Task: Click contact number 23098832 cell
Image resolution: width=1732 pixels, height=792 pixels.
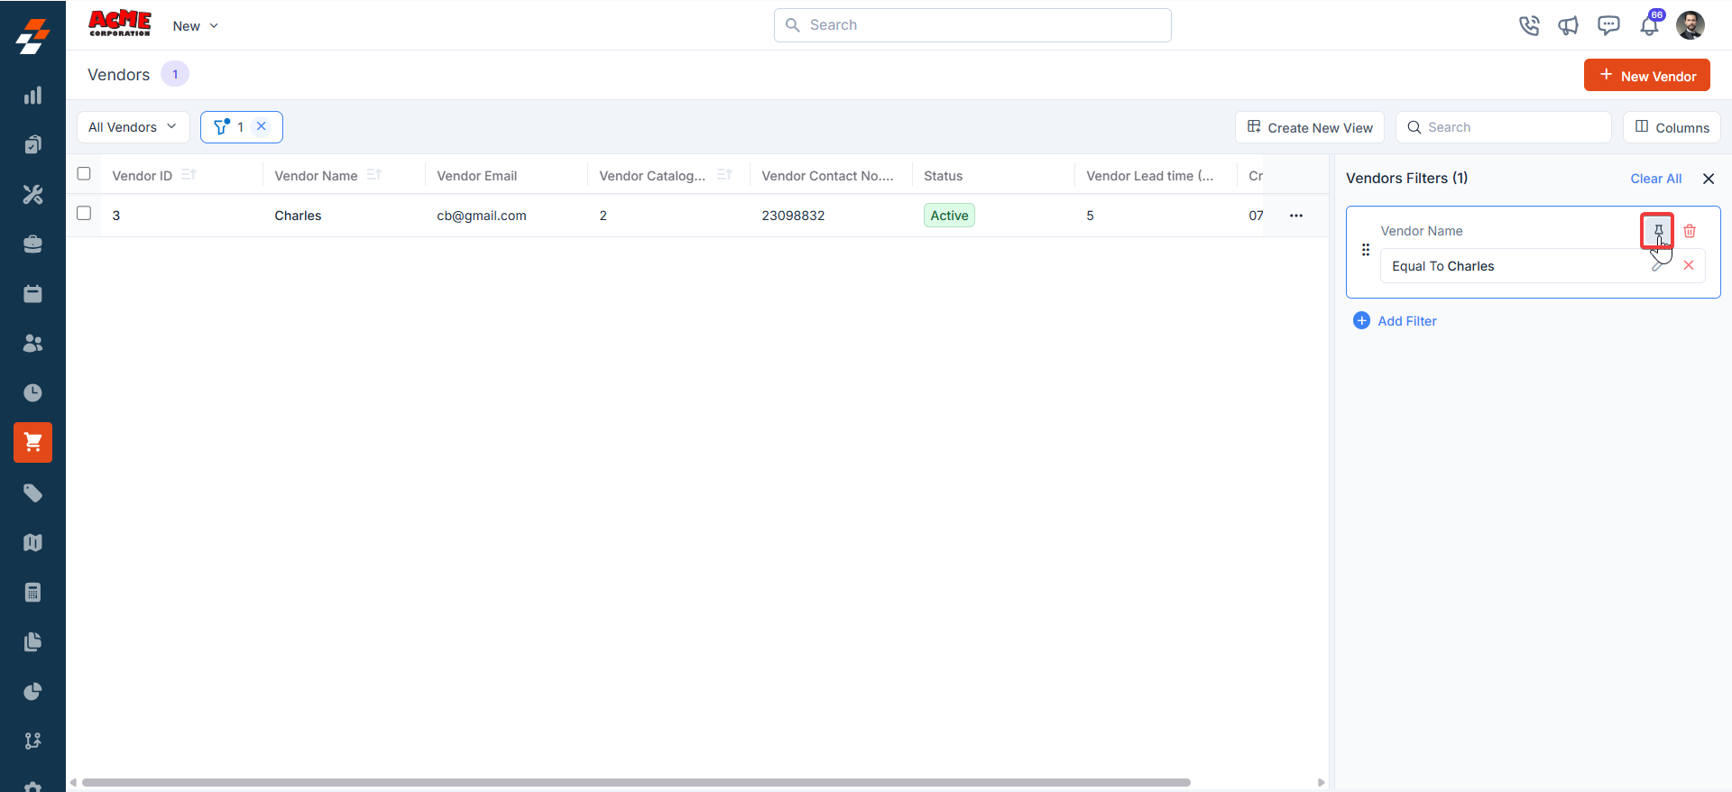Action: tap(793, 216)
